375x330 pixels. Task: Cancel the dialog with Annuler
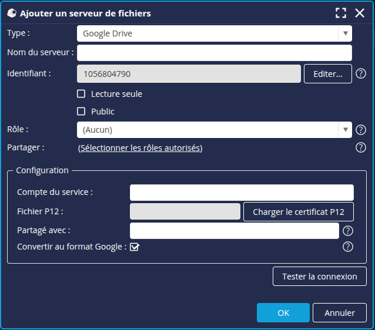339,313
